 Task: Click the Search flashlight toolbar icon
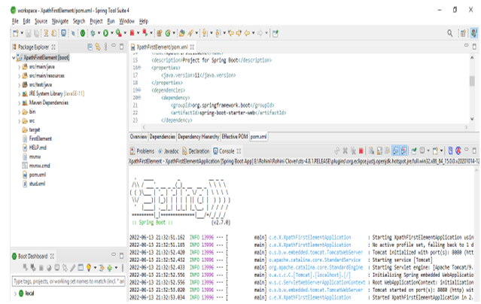click(190, 33)
